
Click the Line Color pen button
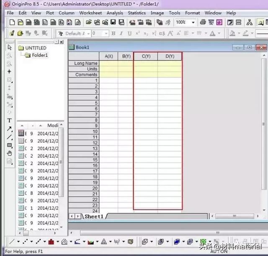245,33
